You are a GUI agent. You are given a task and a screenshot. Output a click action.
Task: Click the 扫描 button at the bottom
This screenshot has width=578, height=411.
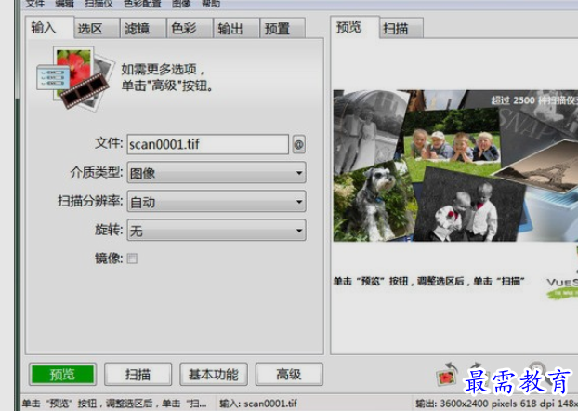138,375
